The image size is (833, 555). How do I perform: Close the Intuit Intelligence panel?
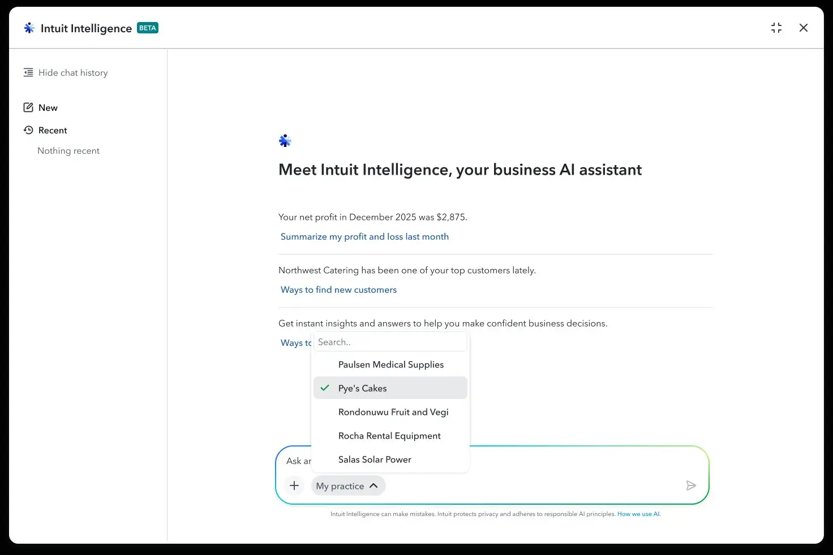(x=804, y=28)
